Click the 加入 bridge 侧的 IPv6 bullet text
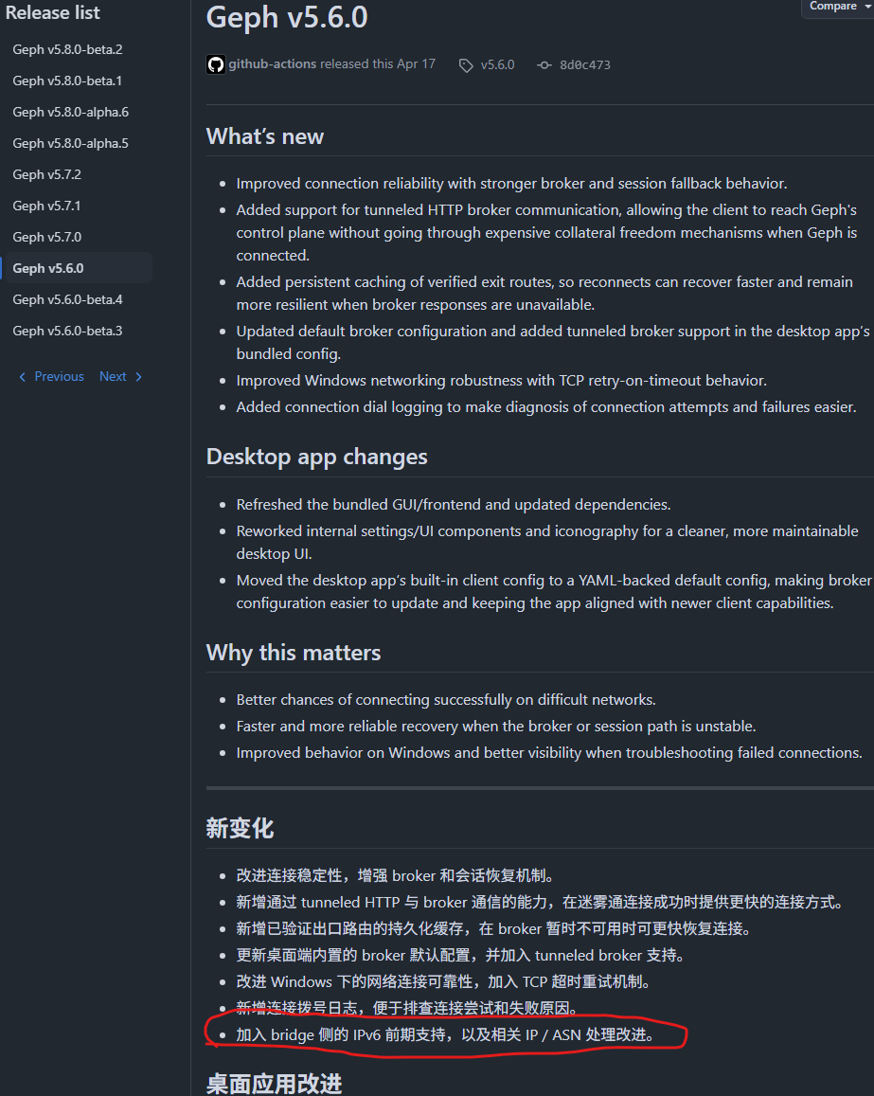The width and height of the screenshot is (874, 1096). (x=447, y=1034)
